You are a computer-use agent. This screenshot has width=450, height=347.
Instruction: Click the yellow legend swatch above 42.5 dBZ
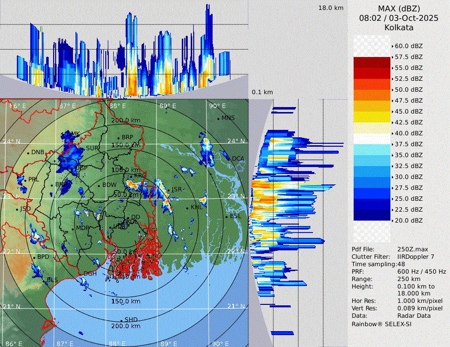[372, 116]
